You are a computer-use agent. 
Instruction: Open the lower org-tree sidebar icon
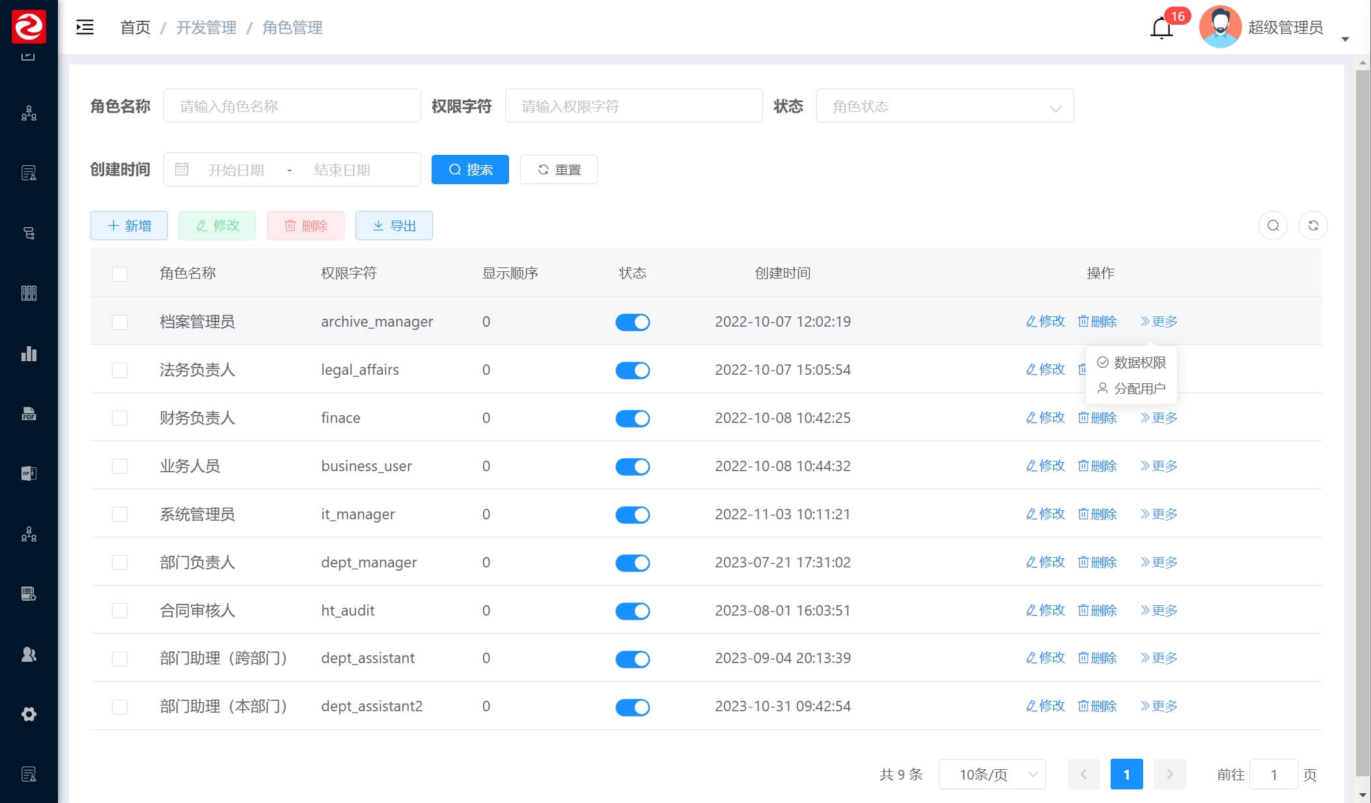(x=29, y=534)
